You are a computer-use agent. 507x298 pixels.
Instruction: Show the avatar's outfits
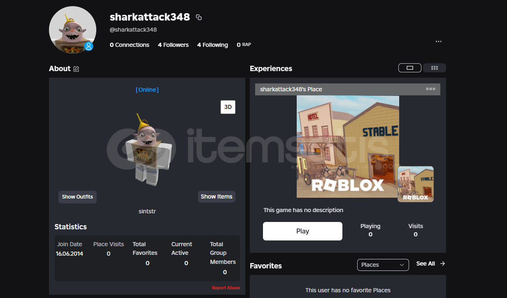(77, 197)
